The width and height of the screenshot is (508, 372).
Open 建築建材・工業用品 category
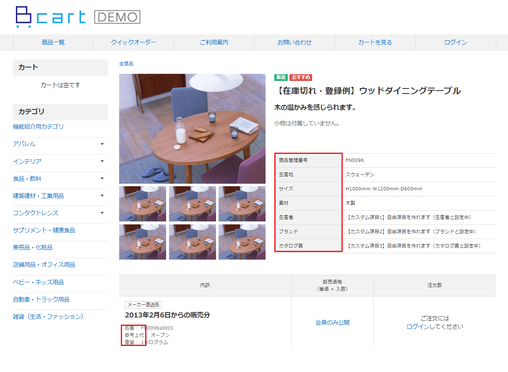tap(39, 196)
